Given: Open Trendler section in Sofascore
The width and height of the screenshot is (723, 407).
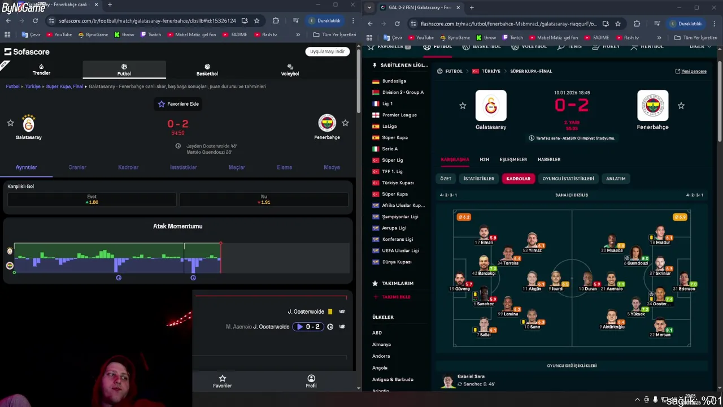Looking at the screenshot, I should (41, 70).
